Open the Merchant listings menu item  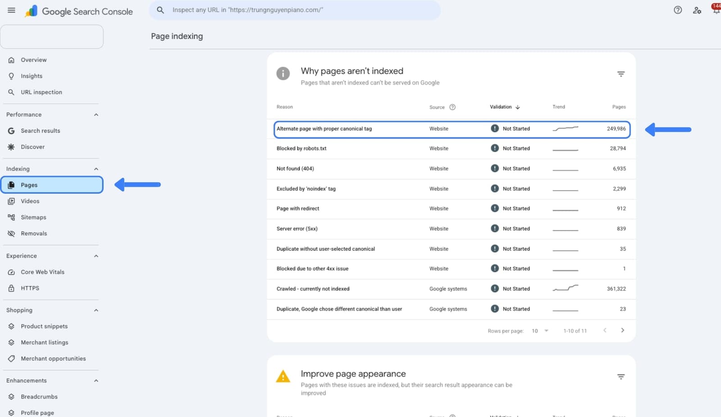(x=44, y=343)
